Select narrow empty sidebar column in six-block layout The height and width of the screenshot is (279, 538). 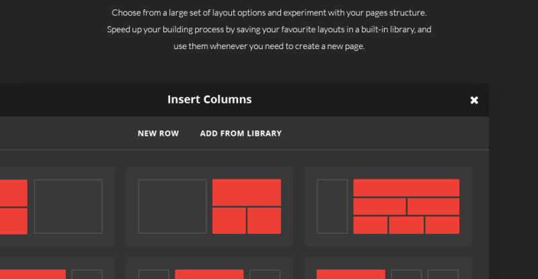[x=332, y=206]
